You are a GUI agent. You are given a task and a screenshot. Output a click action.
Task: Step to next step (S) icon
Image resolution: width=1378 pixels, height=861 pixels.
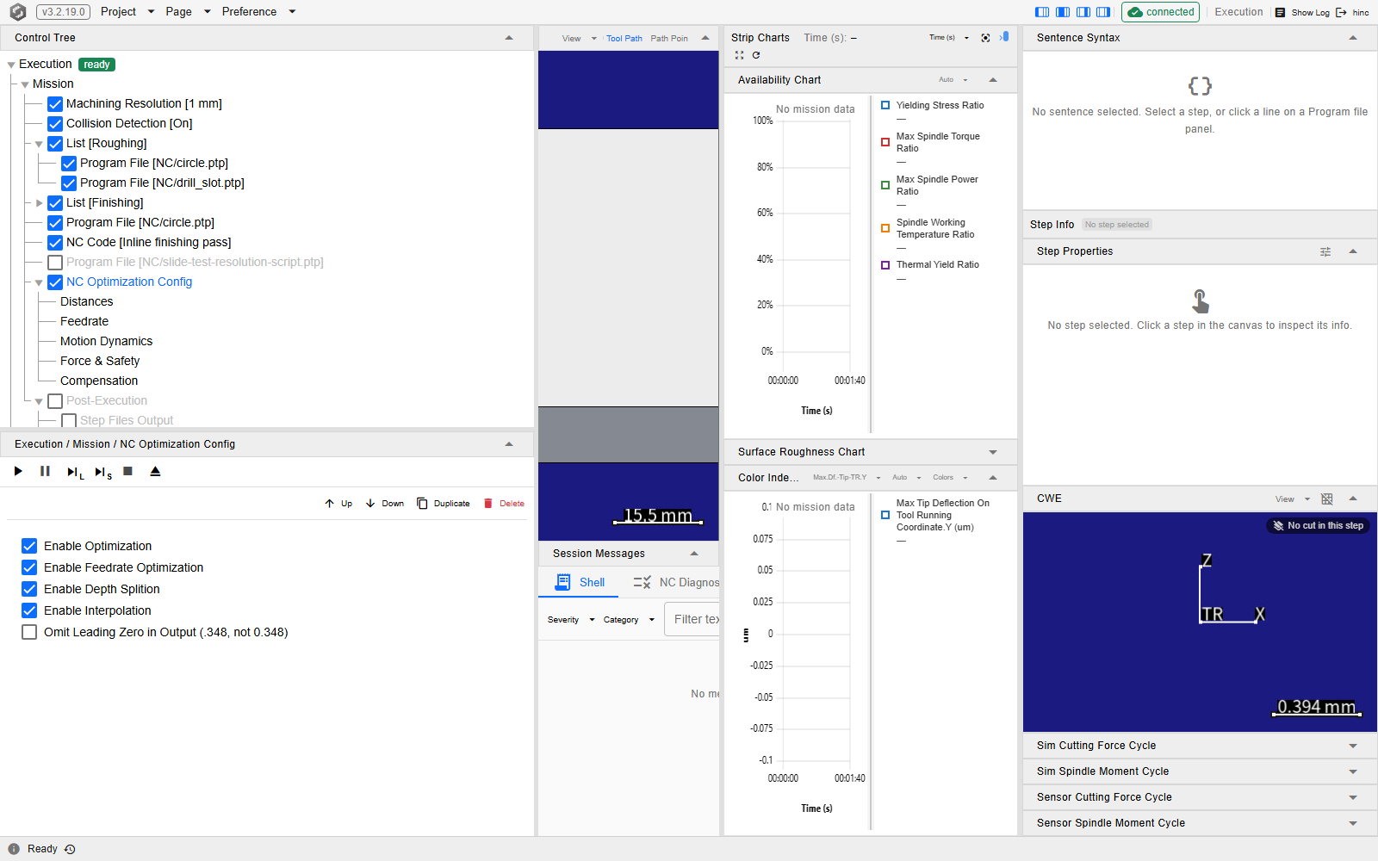click(103, 472)
